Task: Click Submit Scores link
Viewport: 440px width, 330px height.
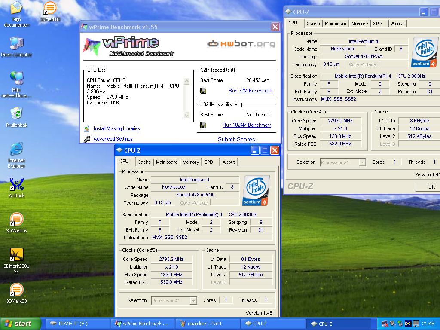Action: pos(237,140)
